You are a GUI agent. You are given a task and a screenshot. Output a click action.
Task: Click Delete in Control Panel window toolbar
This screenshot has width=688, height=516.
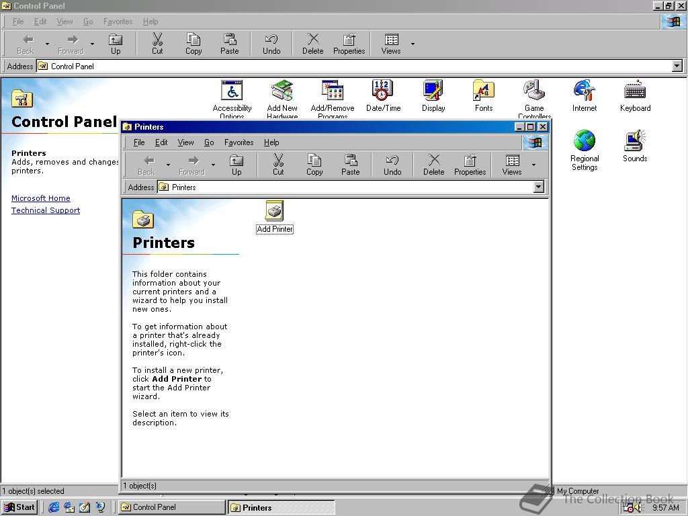tap(313, 44)
